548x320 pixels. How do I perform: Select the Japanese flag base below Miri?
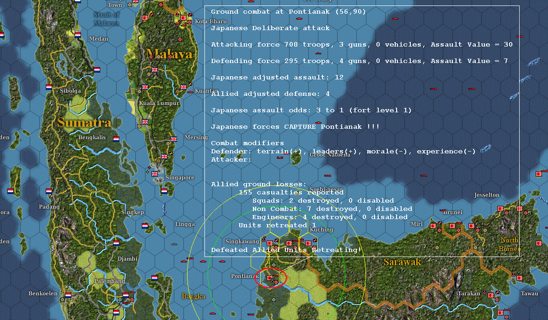[433, 226]
